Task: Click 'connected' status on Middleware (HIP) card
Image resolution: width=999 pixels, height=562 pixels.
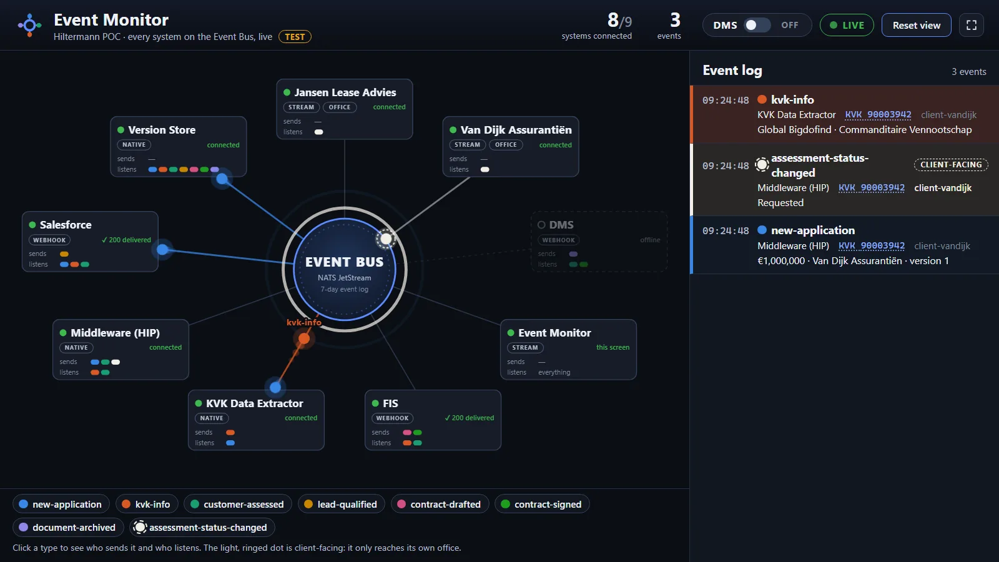Action: 165,347
